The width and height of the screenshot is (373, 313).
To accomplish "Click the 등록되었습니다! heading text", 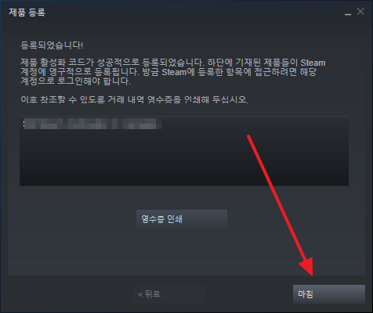I will coord(52,45).
